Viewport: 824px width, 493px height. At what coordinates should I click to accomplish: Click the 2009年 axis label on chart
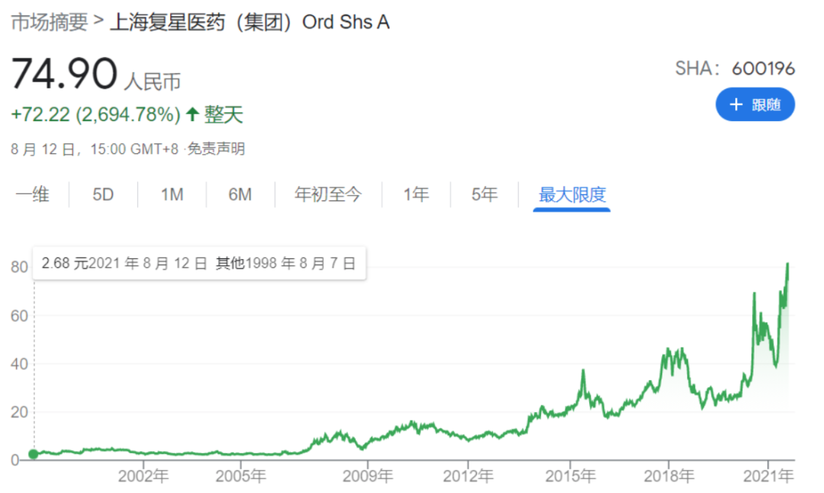[x=367, y=476]
